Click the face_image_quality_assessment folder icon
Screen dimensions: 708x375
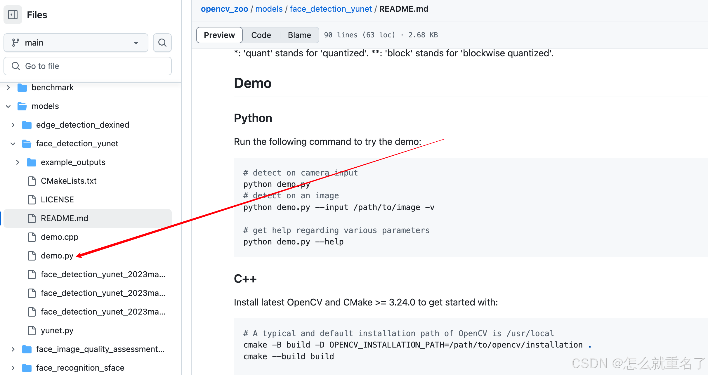click(x=27, y=349)
